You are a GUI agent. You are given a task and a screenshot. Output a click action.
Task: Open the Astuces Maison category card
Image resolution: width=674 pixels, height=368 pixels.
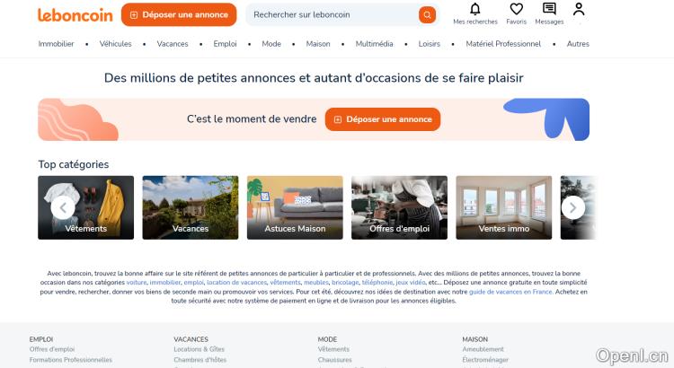click(295, 207)
